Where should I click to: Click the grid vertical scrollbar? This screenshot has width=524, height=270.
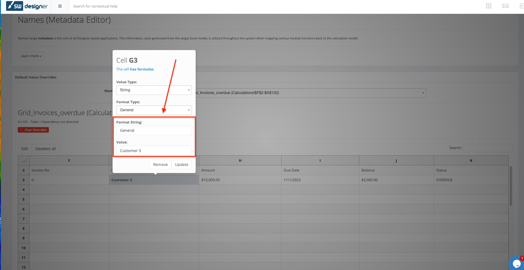point(511,186)
